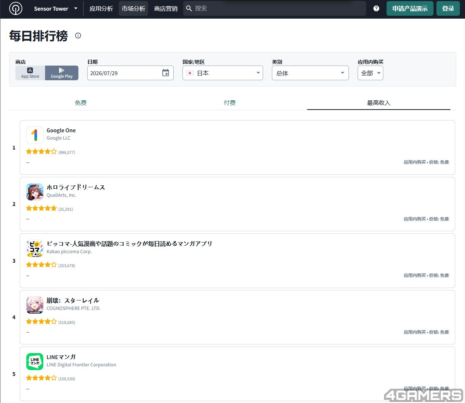Image resolution: width=465 pixels, height=403 pixels.
Task: Click rank number 1
Action: (x=14, y=148)
